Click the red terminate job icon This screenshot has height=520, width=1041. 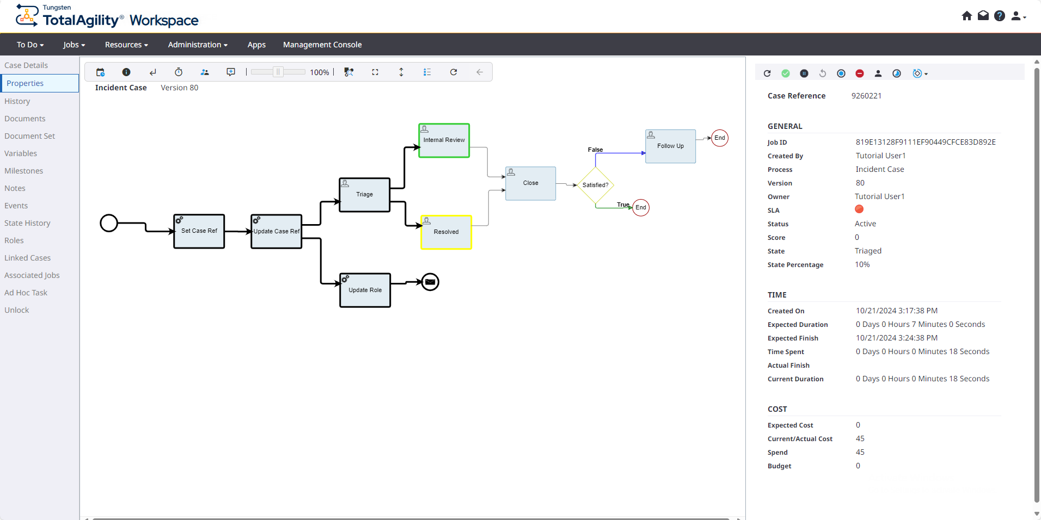[860, 73]
